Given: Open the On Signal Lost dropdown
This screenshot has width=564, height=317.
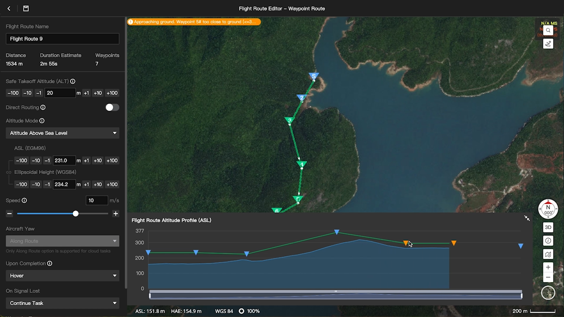Looking at the screenshot, I should point(63,303).
